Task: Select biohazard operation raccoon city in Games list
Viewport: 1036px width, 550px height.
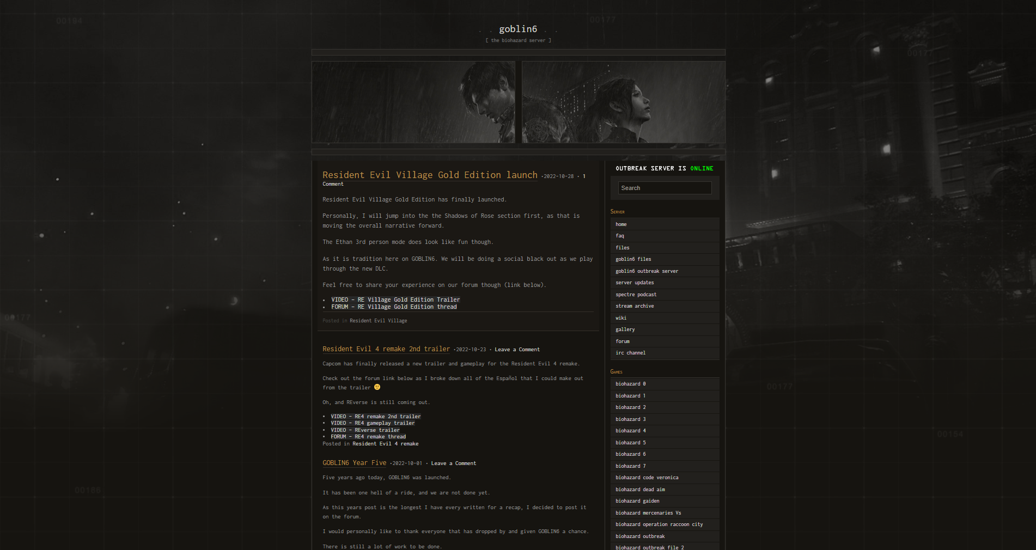Action: (x=665, y=524)
